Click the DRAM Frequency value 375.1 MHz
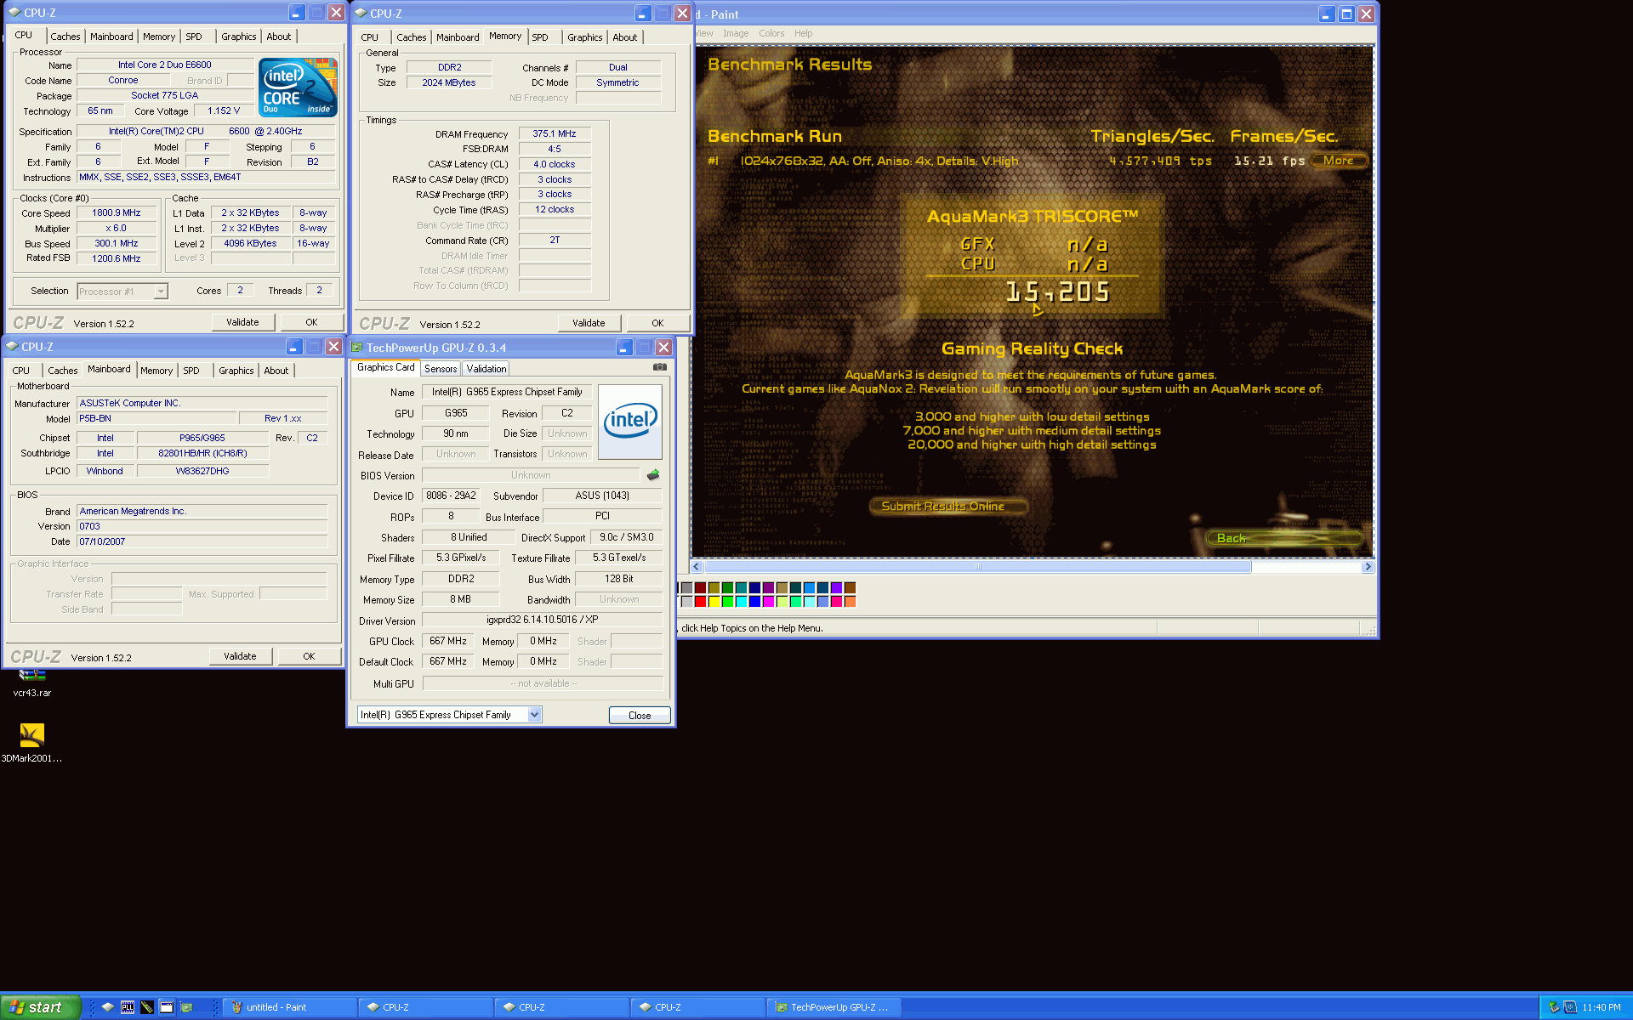 (555, 134)
